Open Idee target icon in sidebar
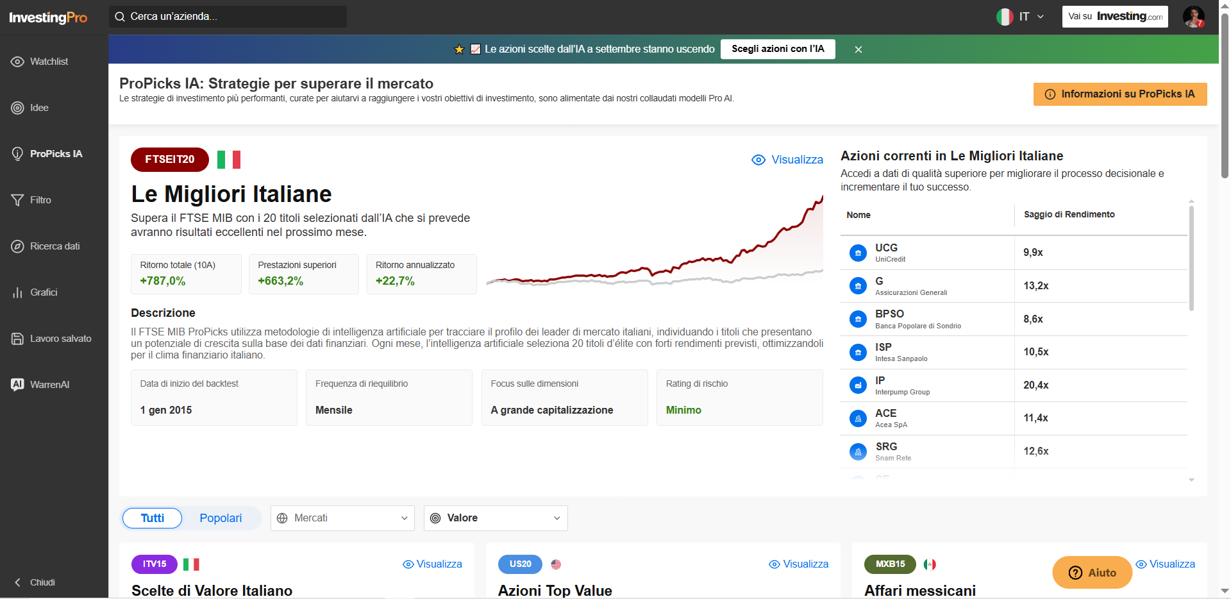1231x599 pixels. 17,108
